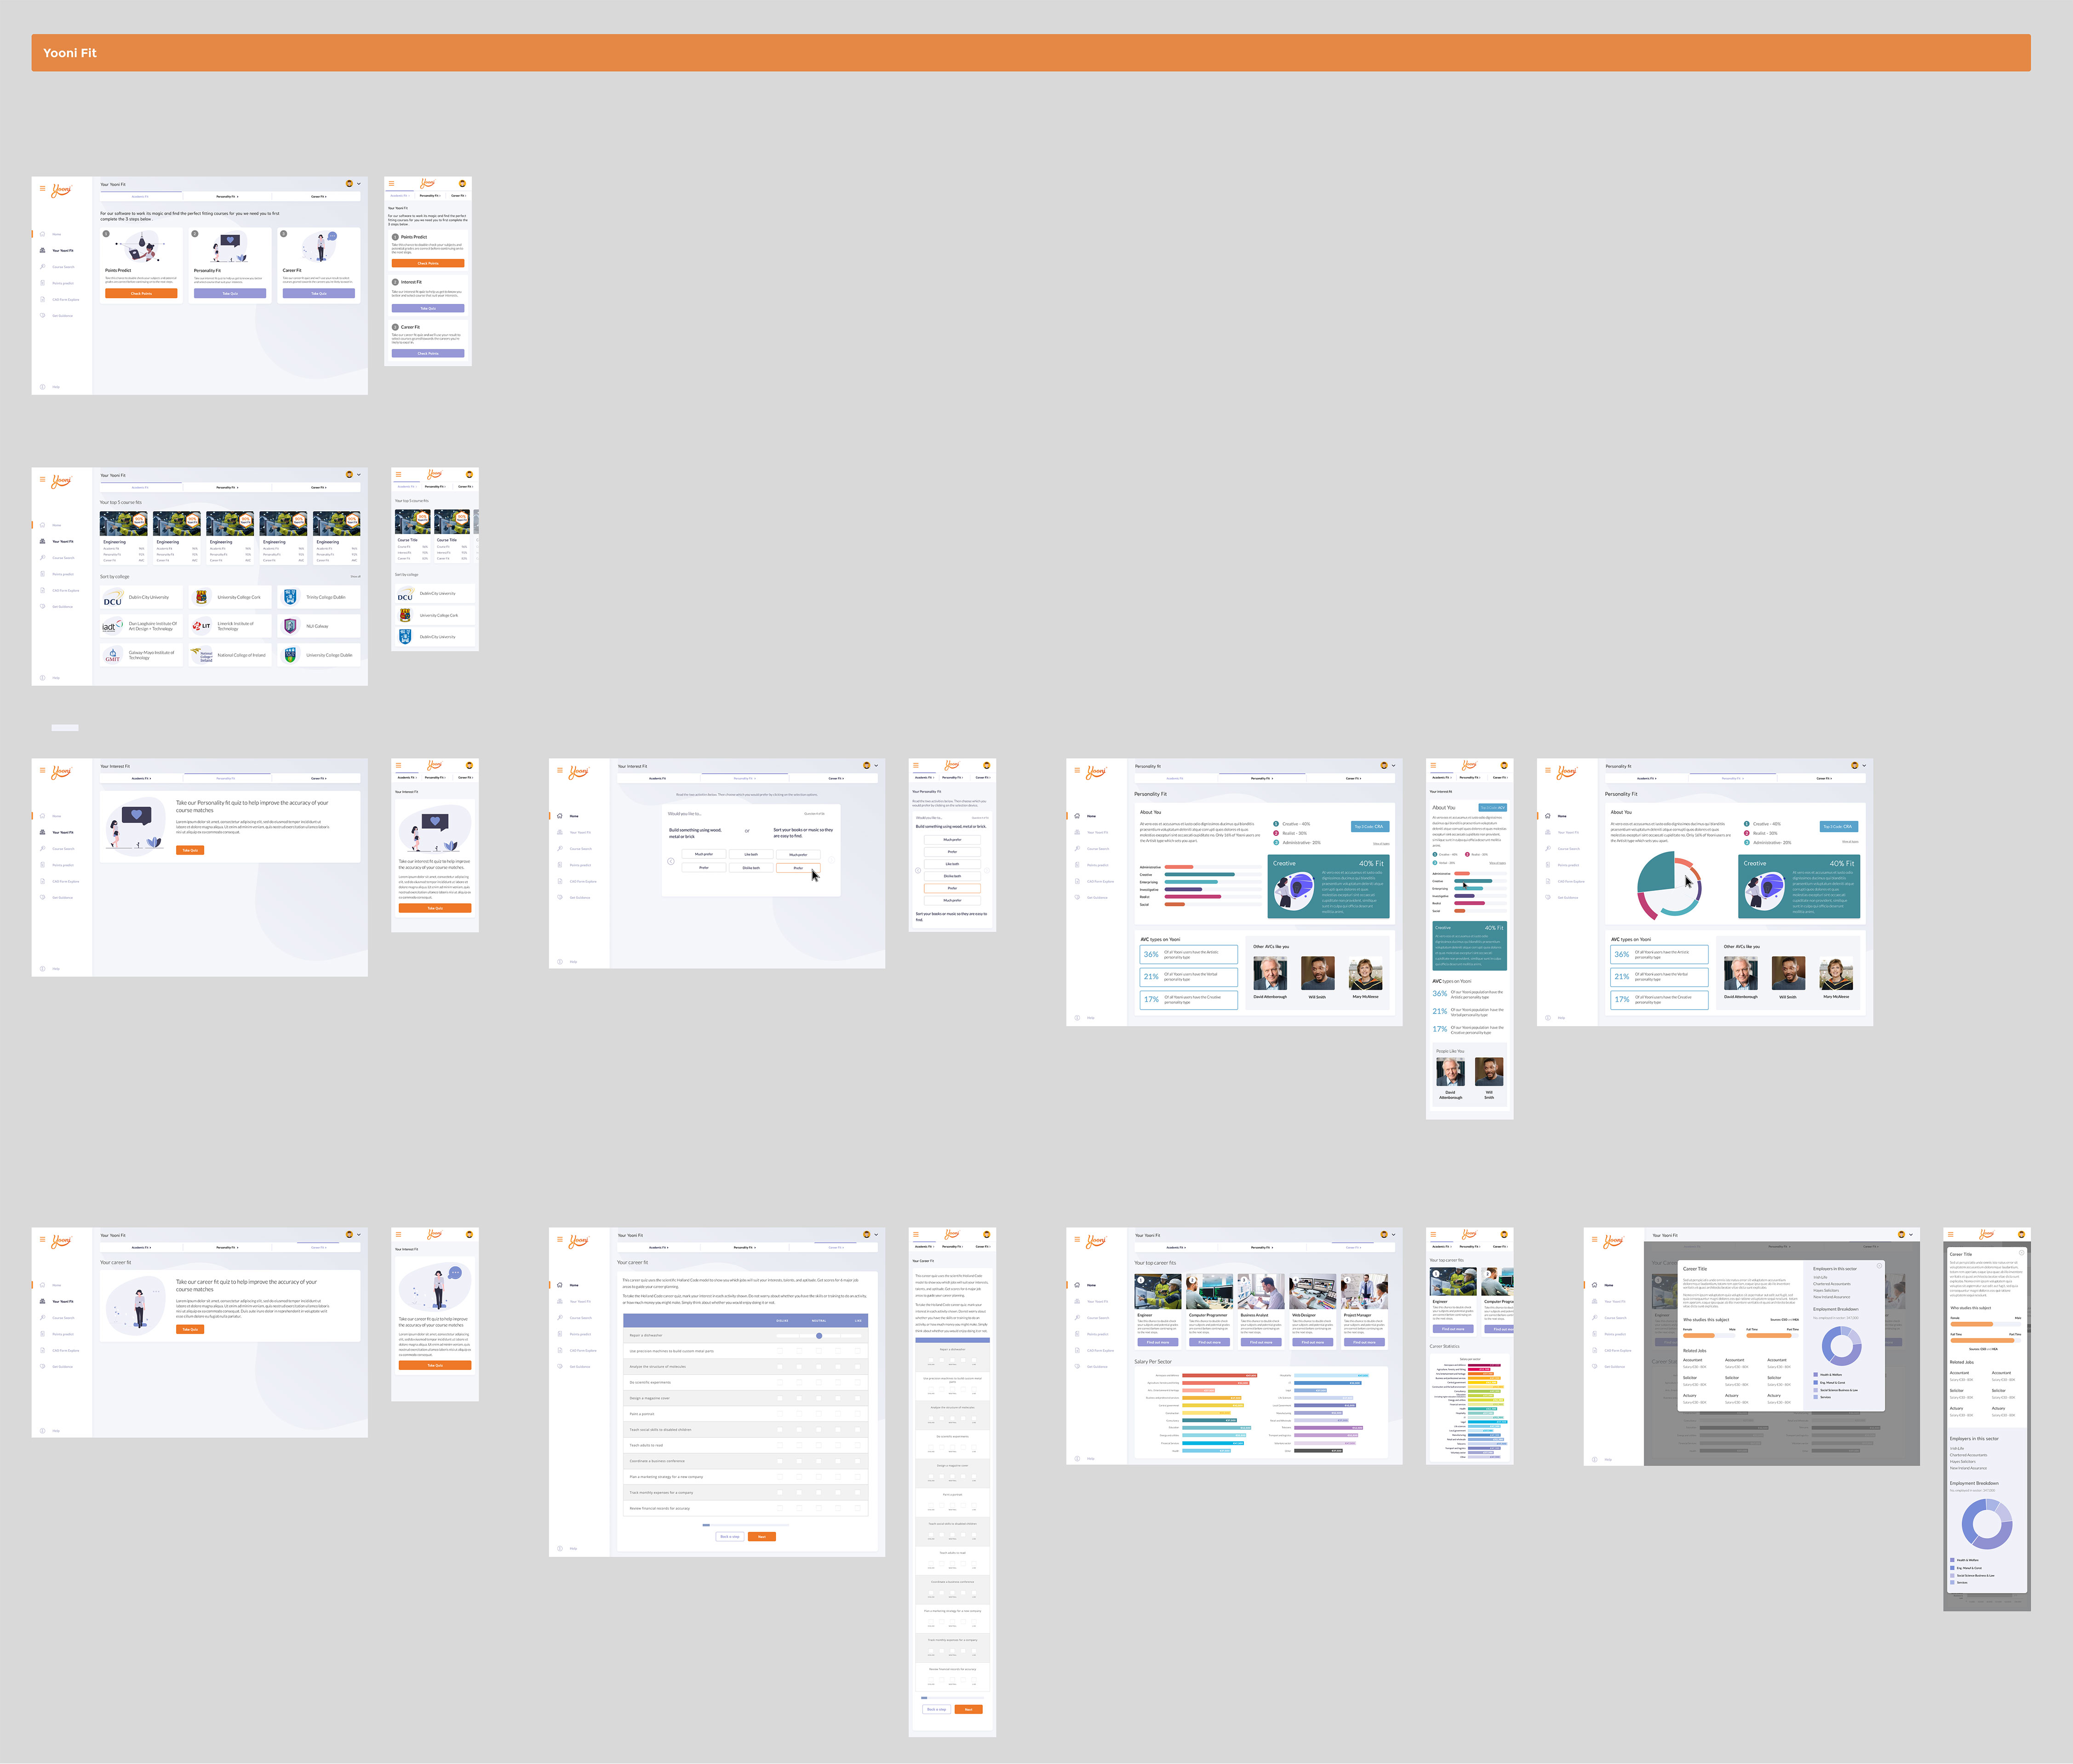The width and height of the screenshot is (2073, 1764).
Task: Adjust slider on 'Repair a dishwasher' career quiz row
Action: click(819, 1335)
